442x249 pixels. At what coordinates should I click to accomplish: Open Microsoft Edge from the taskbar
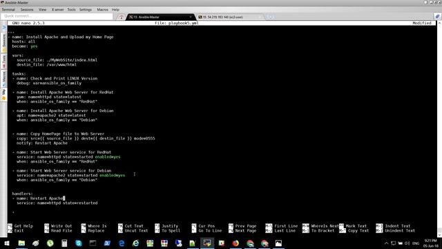pos(122,243)
